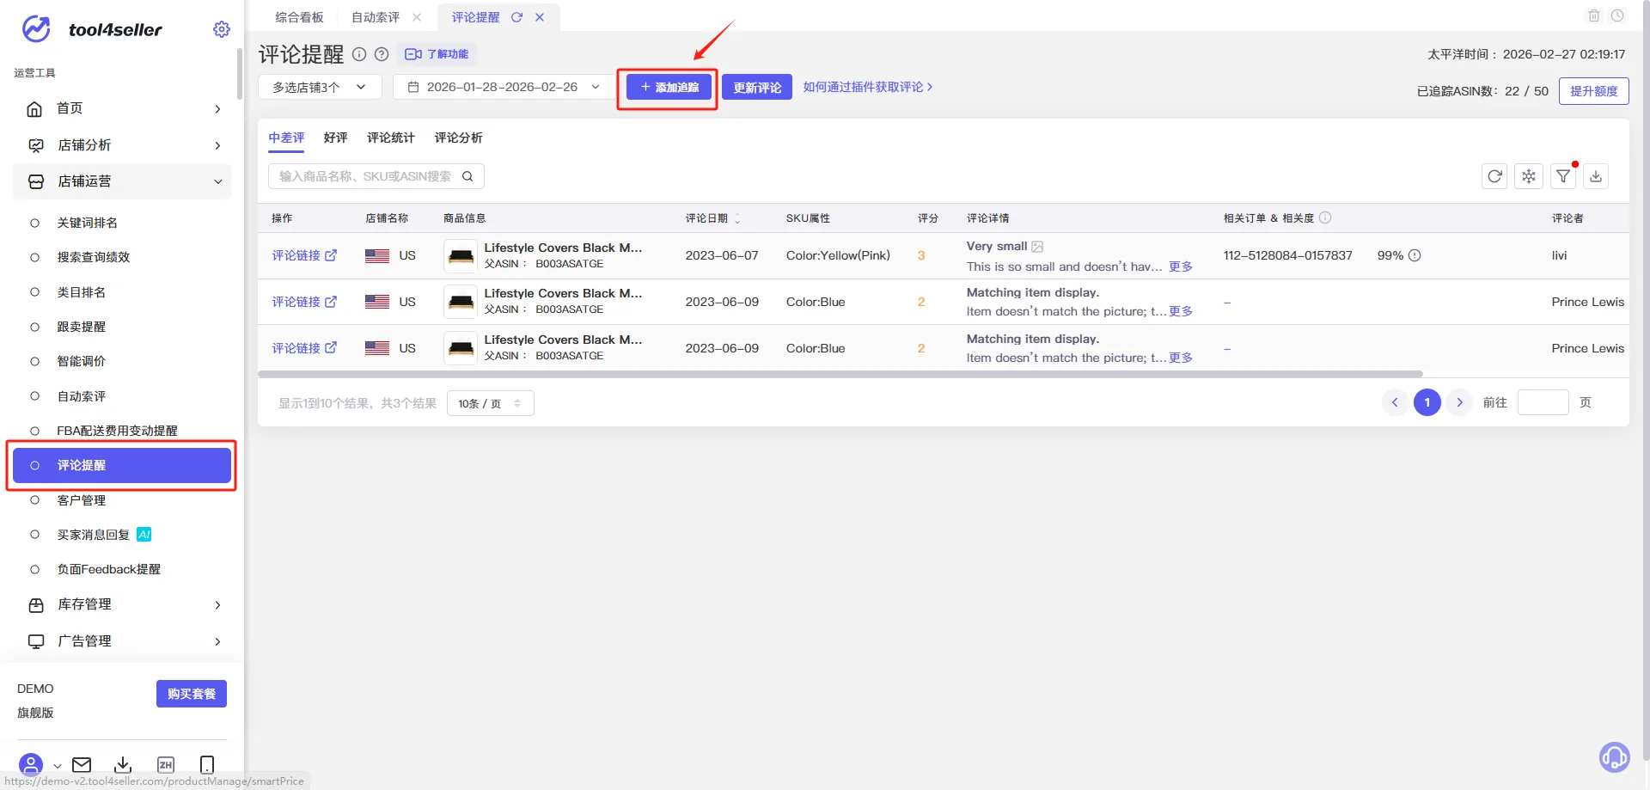This screenshot has width=1650, height=790.
Task: Open the 10条/页 page size dropdown
Action: click(490, 403)
